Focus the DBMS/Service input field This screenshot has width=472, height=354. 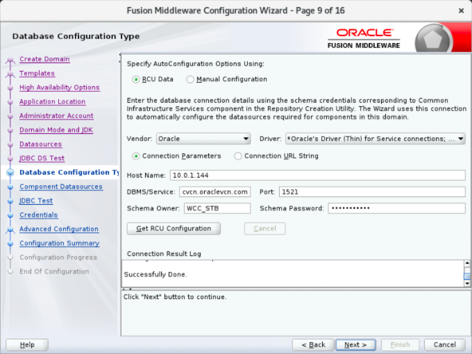click(x=215, y=192)
